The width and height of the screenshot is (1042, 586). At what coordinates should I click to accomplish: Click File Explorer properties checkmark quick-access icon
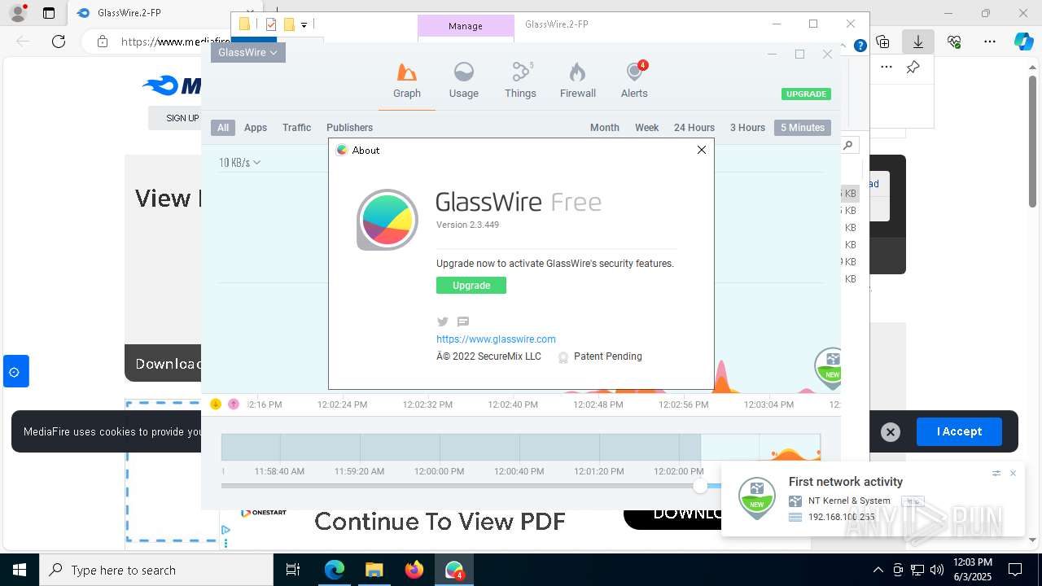tap(271, 24)
